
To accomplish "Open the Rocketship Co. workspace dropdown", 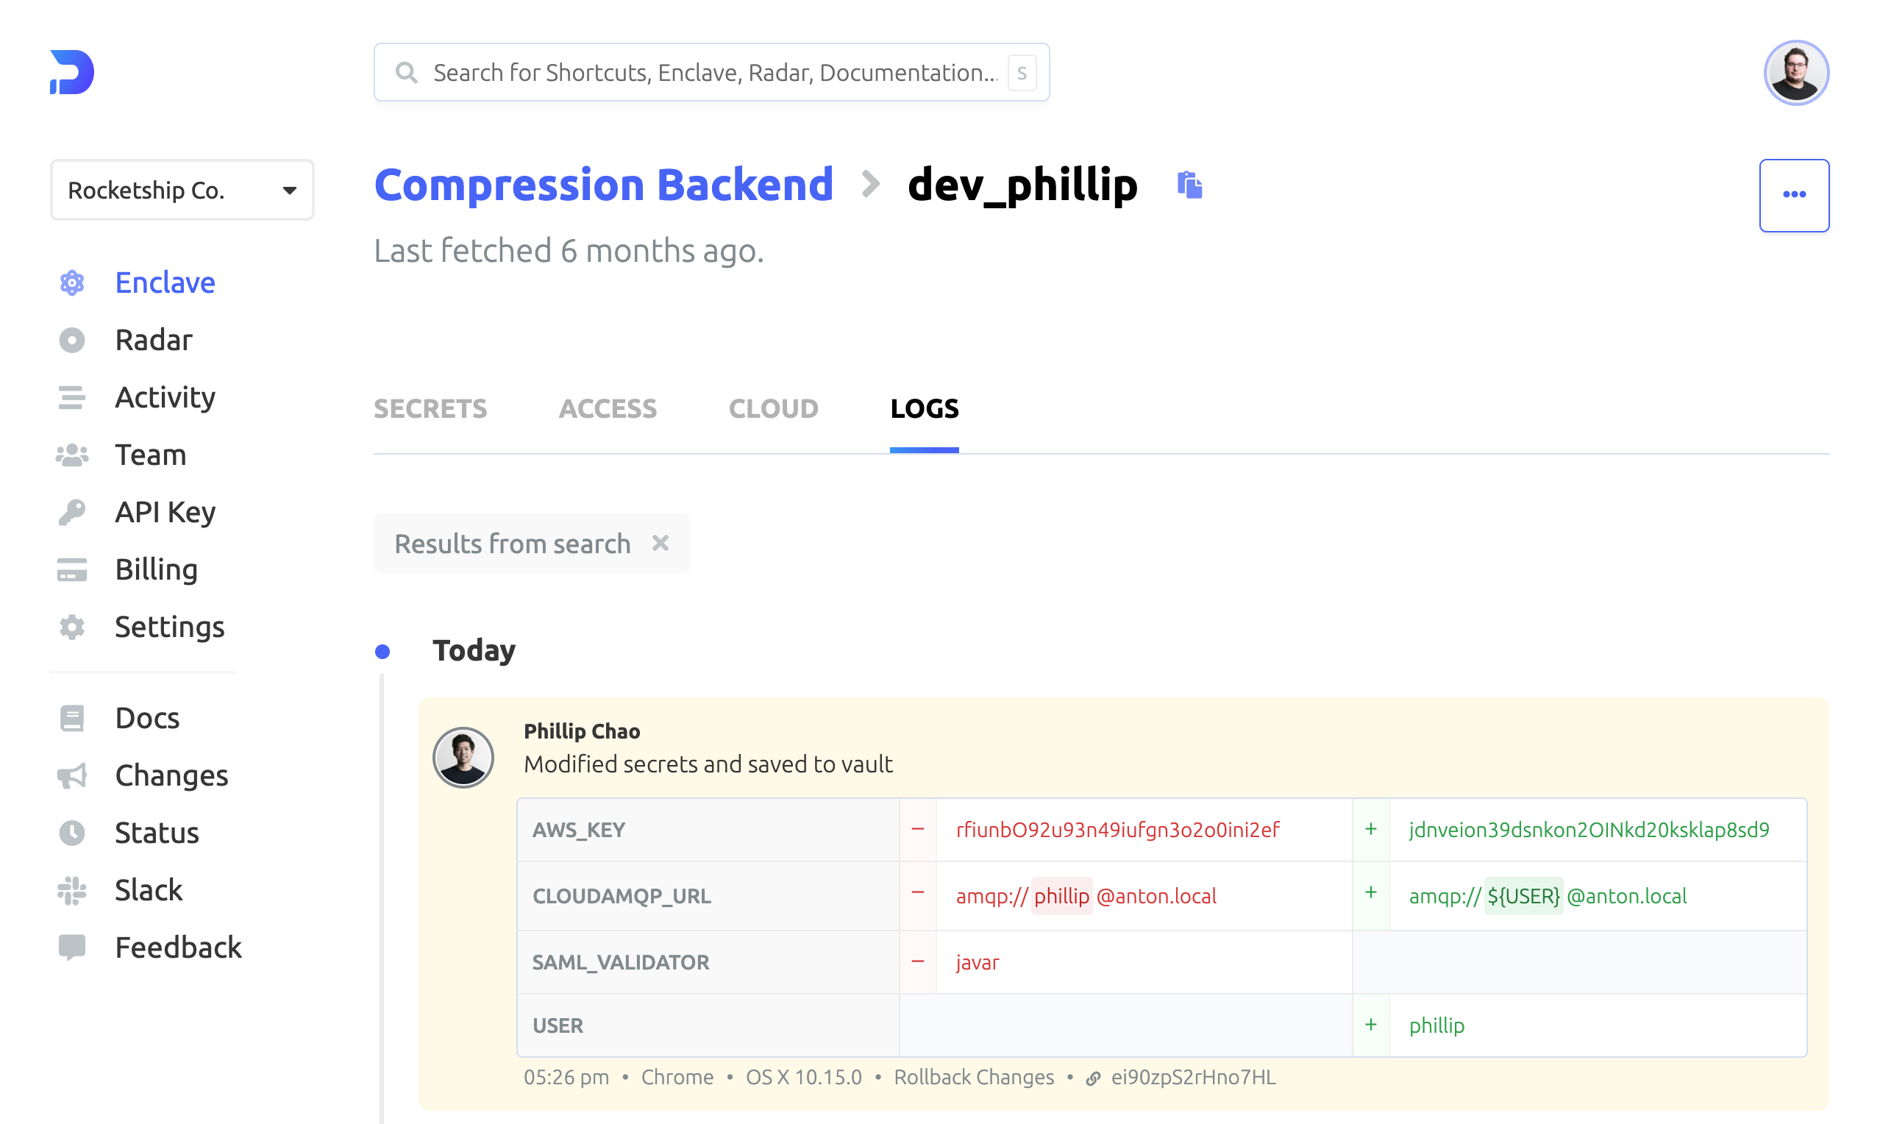I will [182, 190].
